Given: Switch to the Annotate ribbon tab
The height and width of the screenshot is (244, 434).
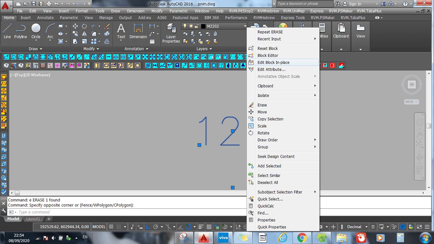Looking at the screenshot, I should pos(45,18).
